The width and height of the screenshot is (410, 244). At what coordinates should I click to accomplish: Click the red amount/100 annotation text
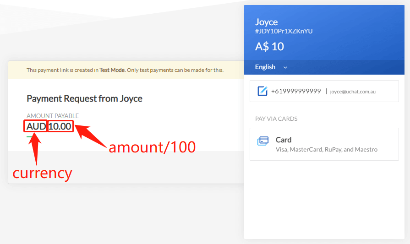point(152,147)
